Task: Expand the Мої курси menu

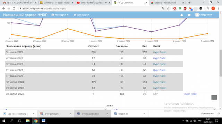Action: [x=60, y=15]
